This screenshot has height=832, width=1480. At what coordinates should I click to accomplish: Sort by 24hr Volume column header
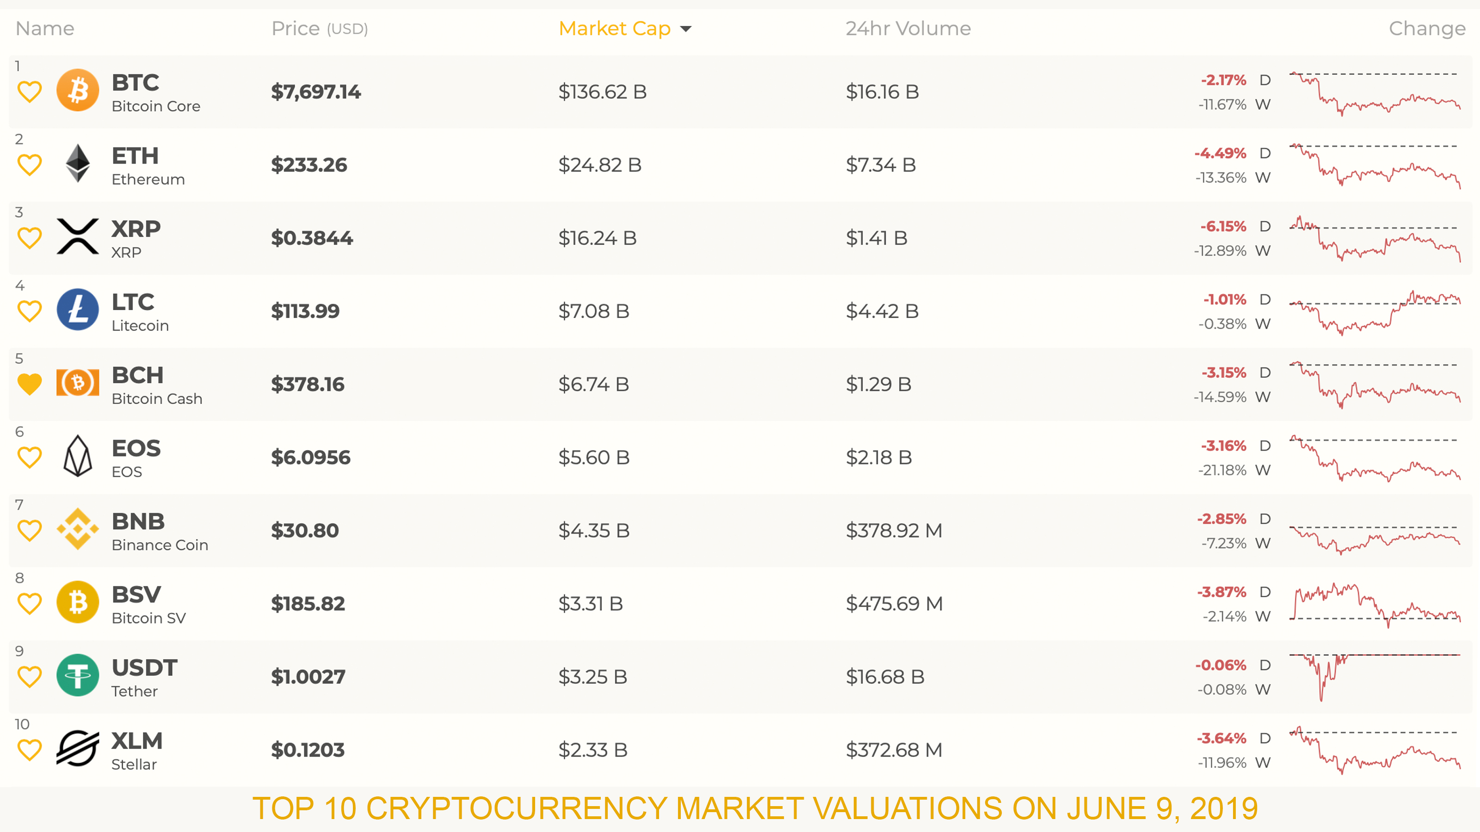pos(908,29)
